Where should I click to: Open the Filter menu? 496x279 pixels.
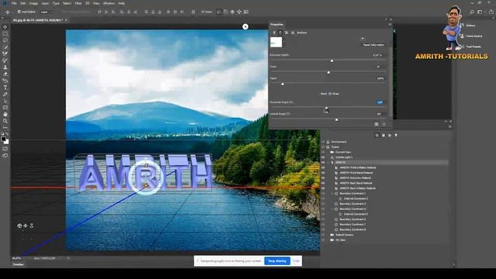(x=78, y=3)
